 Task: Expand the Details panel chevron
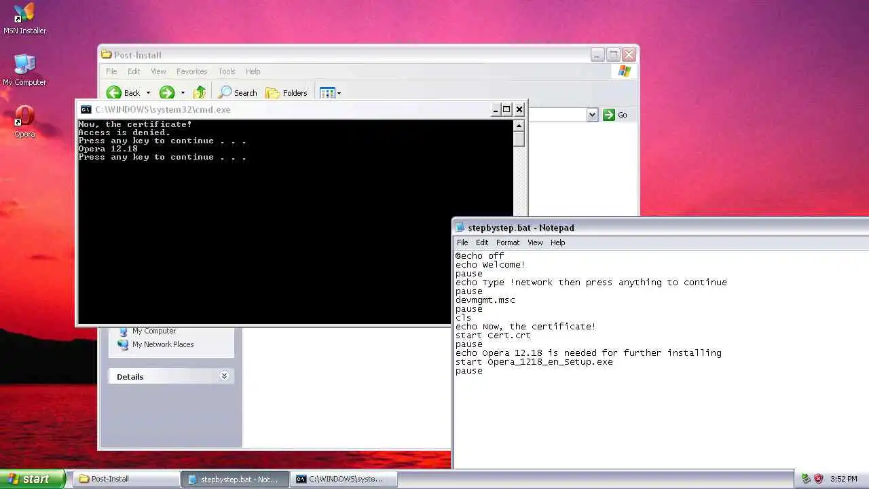pos(224,376)
